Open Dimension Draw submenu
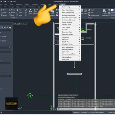Viewport: 115px width, 115px height. [x=70, y=32]
